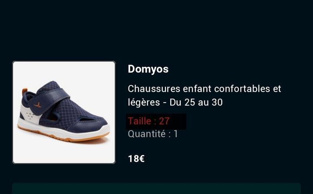Click the 18€ price

click(x=136, y=159)
